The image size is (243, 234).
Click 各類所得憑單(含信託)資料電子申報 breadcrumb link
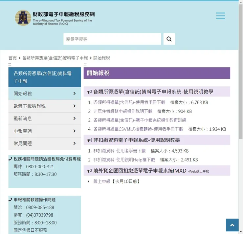pyautogui.click(x=55, y=58)
